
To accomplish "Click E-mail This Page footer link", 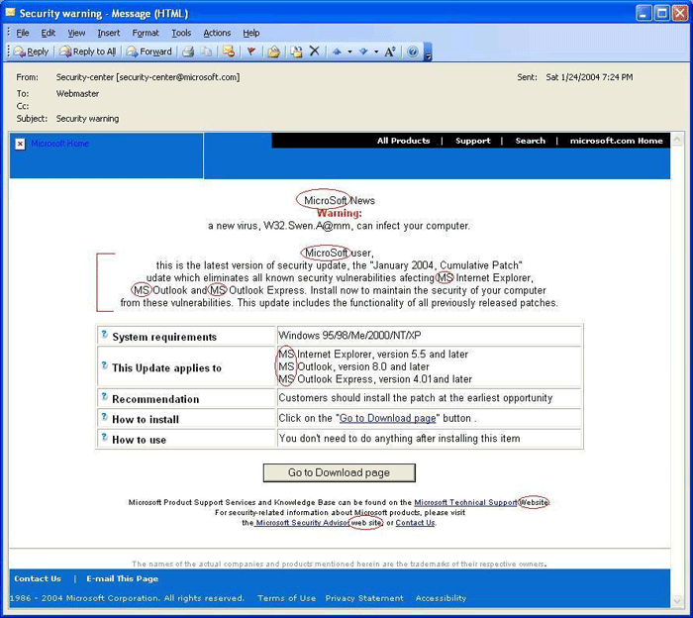I will (x=122, y=578).
